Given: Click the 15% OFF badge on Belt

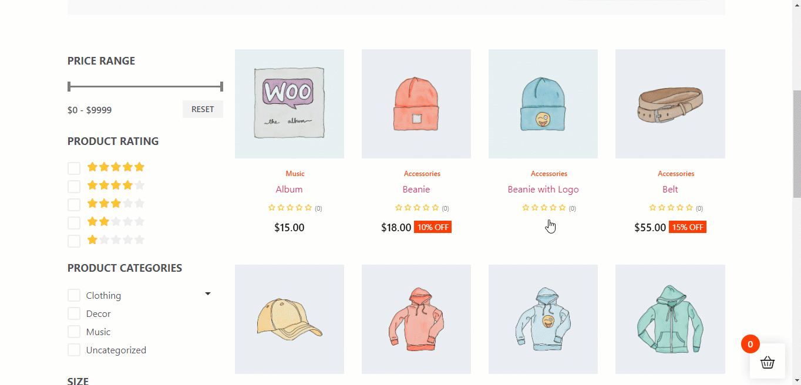Looking at the screenshot, I should (x=688, y=227).
